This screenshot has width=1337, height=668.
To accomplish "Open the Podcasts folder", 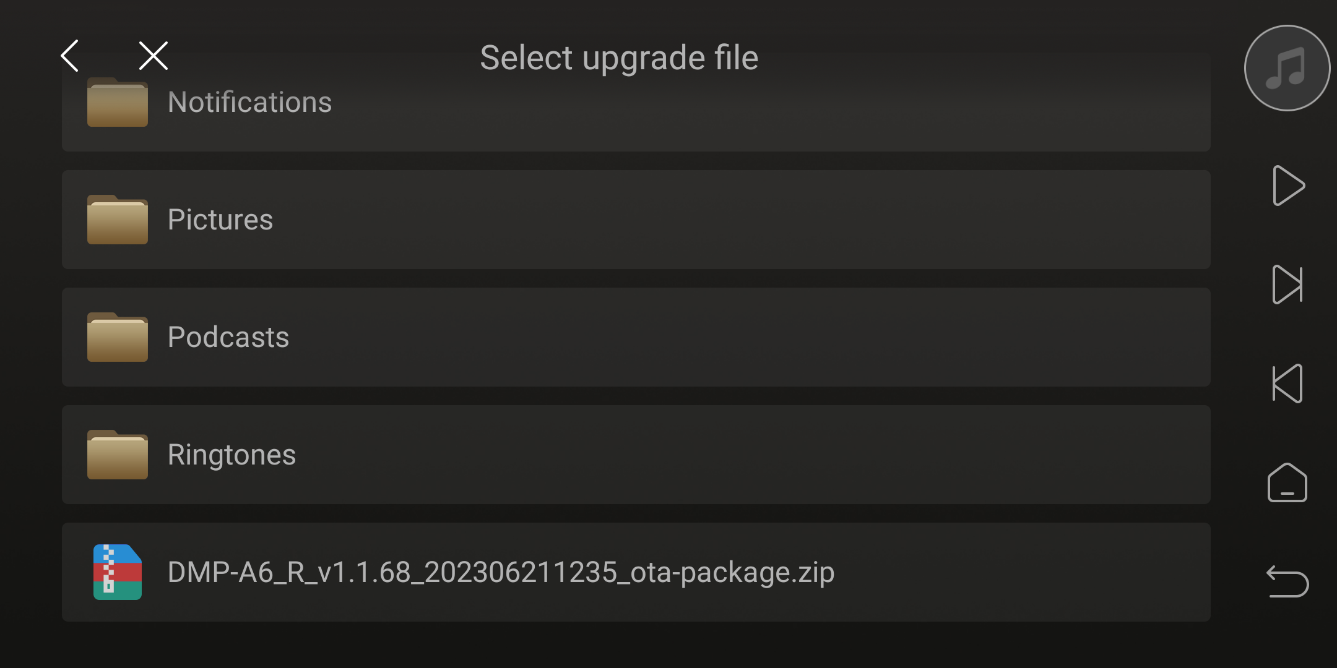I will (x=636, y=337).
